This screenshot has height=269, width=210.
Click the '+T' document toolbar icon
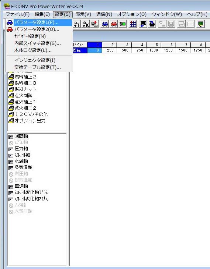click(x=76, y=24)
